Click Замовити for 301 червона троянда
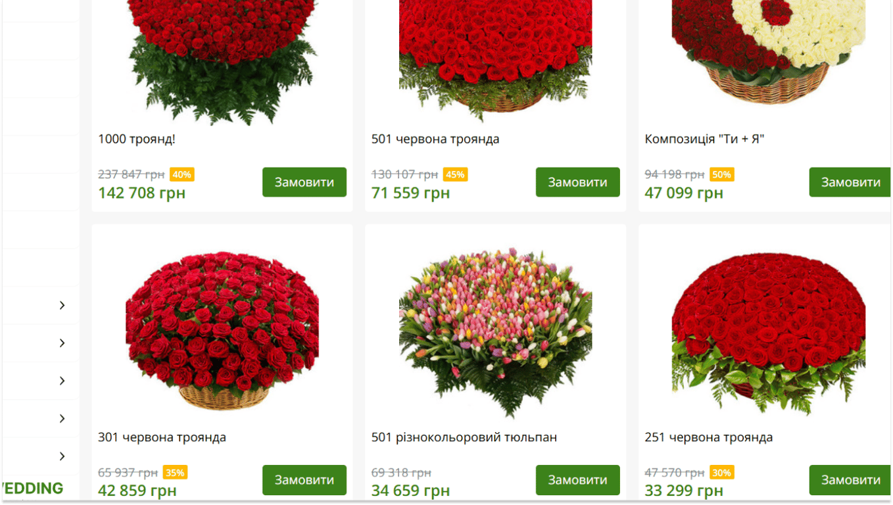Viewport: 893px width, 505px height. [x=304, y=480]
